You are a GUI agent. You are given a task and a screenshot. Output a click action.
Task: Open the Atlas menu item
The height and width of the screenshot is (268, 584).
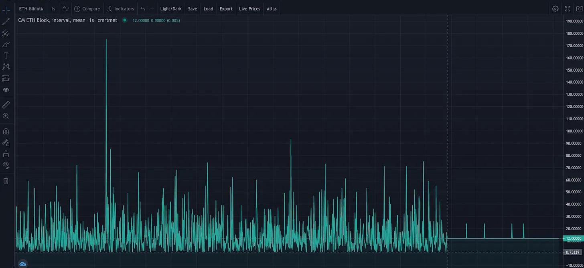[x=272, y=9]
